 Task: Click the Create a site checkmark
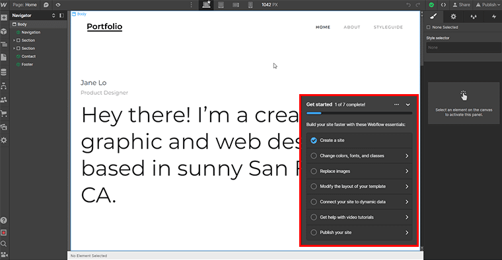pos(314,140)
